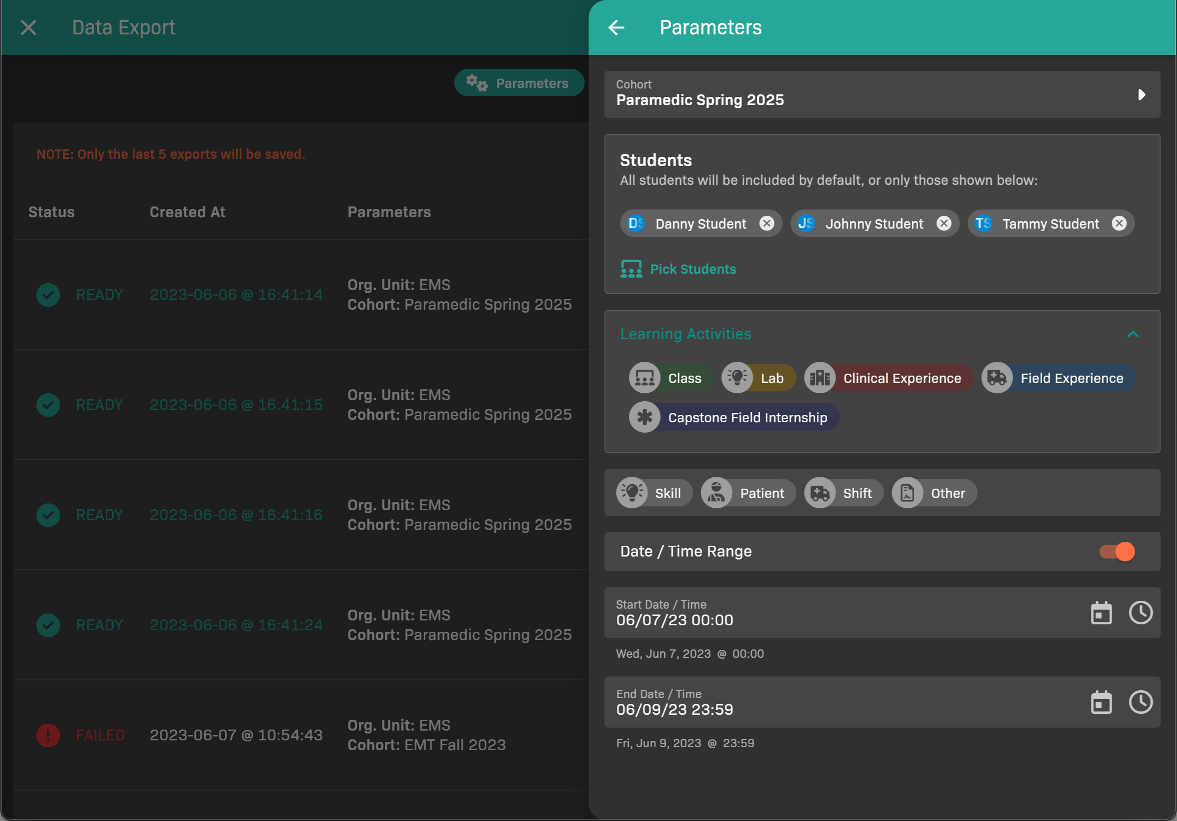Open calendar picker for End Date

click(x=1101, y=702)
